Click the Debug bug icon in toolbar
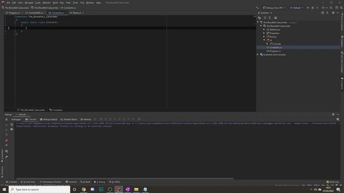 [313, 8]
